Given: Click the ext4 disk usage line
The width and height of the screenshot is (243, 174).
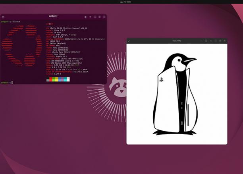Looking at the screenshot, I should [x=67, y=70].
